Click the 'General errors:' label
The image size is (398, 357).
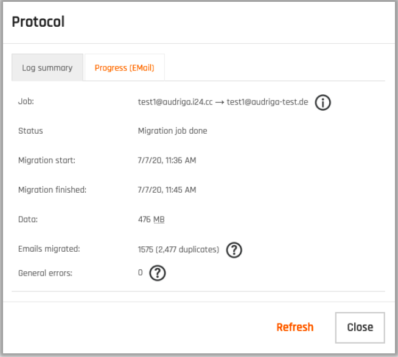(x=45, y=273)
